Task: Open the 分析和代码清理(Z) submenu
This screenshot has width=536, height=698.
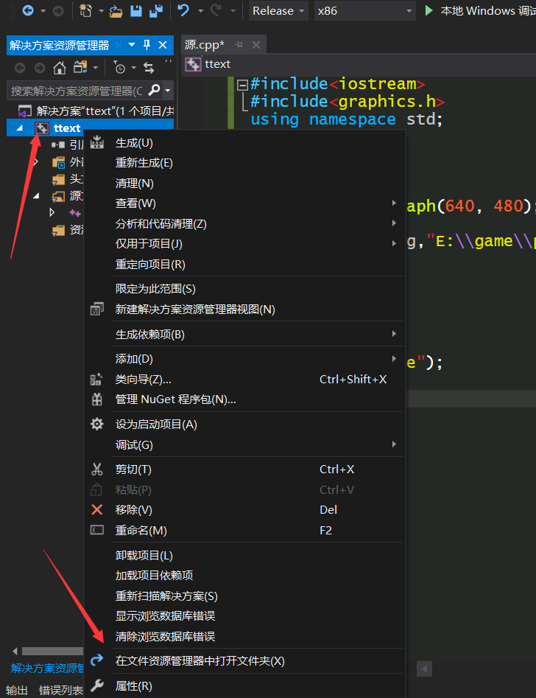Action: pyautogui.click(x=244, y=223)
